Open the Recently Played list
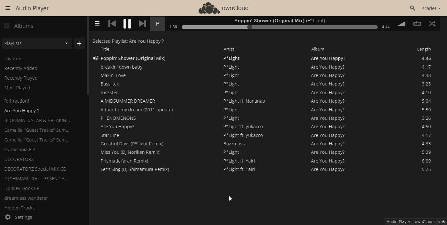The width and height of the screenshot is (447, 225). coord(21,78)
